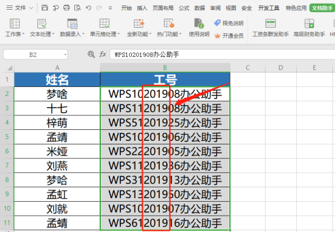
Task: Expand the 单元格处理 dropdown
Action: tap(119, 34)
